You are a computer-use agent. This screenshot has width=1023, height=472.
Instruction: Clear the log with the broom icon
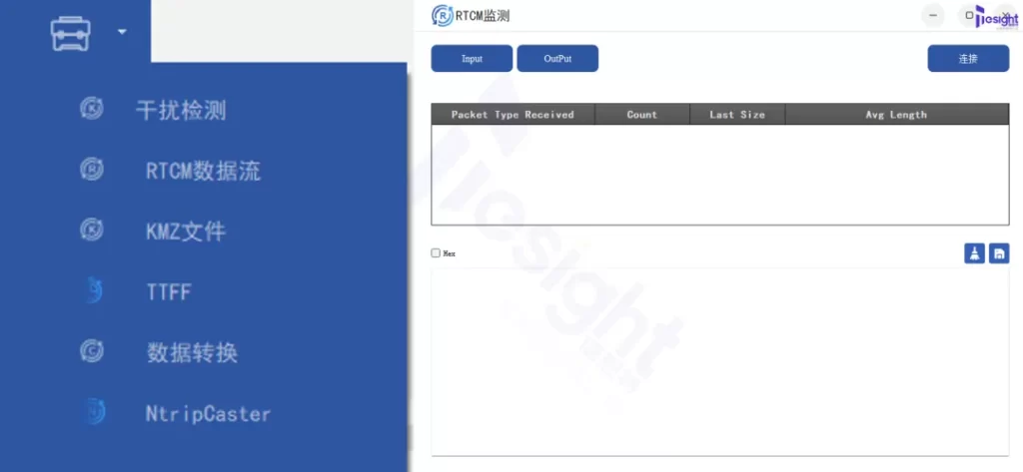pyautogui.click(x=974, y=253)
